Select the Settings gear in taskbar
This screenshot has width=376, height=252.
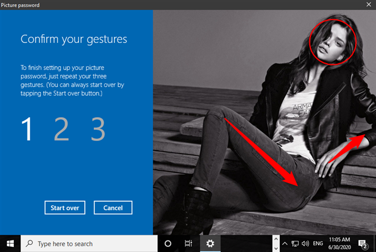coord(210,244)
